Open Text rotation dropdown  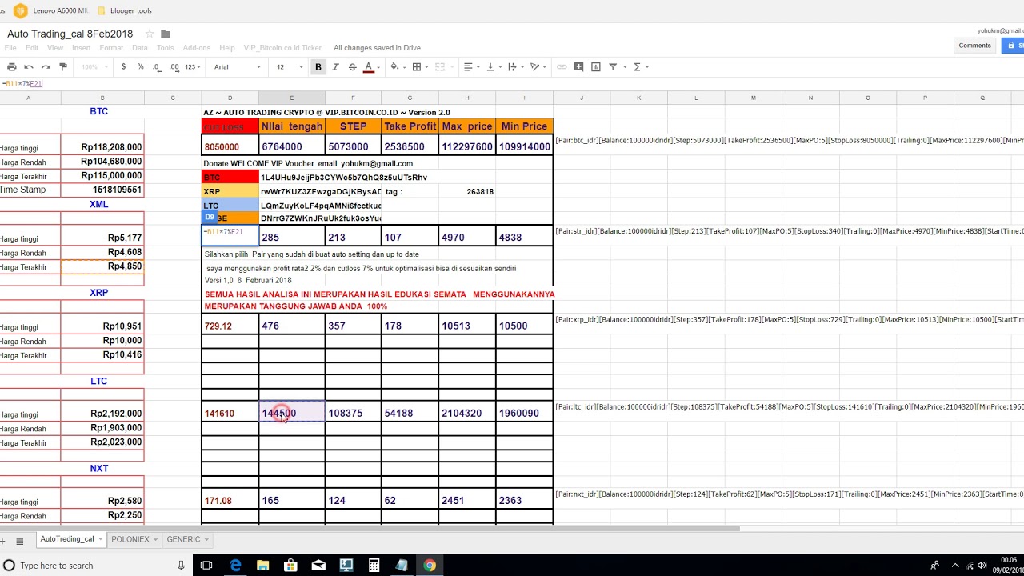(537, 67)
